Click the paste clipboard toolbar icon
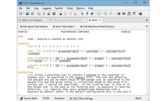 click(60, 14)
